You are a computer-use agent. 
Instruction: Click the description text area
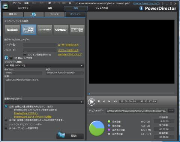(44, 87)
